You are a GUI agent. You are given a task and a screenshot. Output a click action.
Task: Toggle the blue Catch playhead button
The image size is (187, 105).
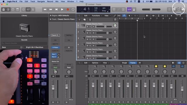[x=124, y=15]
